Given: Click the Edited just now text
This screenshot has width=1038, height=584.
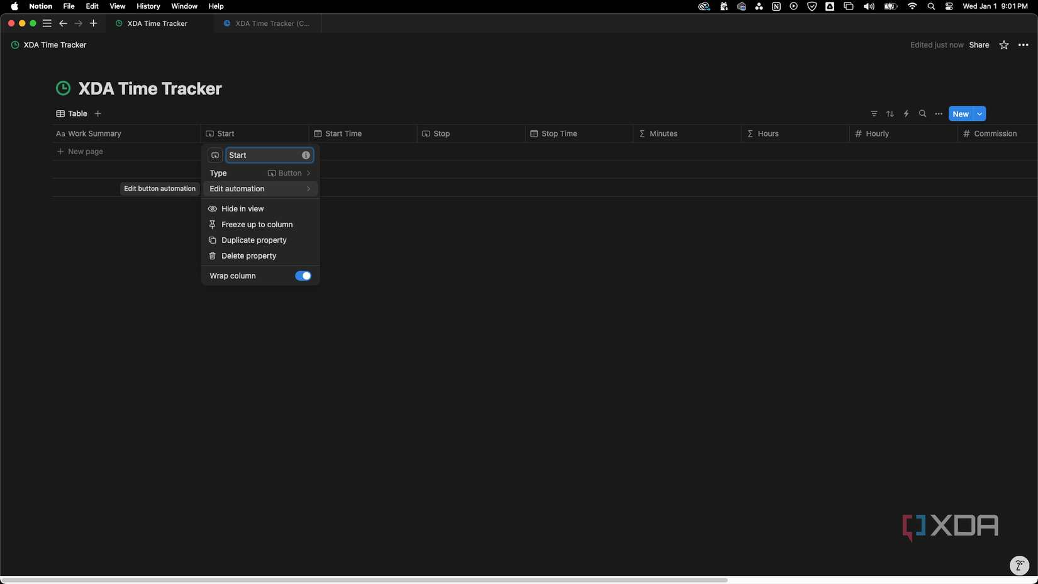Looking at the screenshot, I should point(937,45).
